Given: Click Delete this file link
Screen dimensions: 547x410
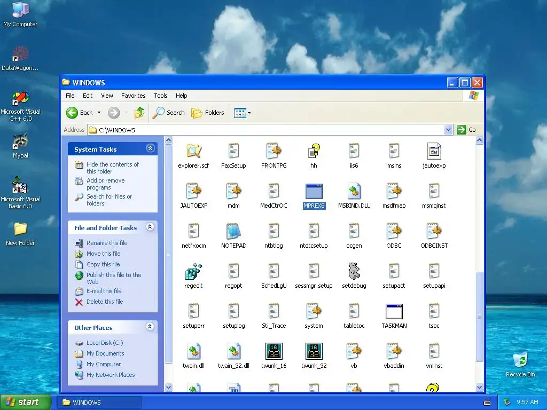Looking at the screenshot, I should tap(105, 302).
